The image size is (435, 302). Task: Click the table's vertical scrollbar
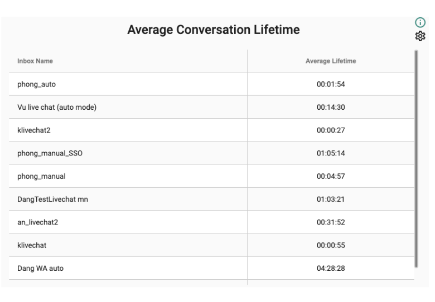tap(416, 159)
